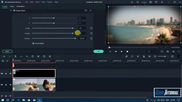Viewport: 182px width, 102px height.
Task: Stop the preview playback
Action: (x=127, y=52)
